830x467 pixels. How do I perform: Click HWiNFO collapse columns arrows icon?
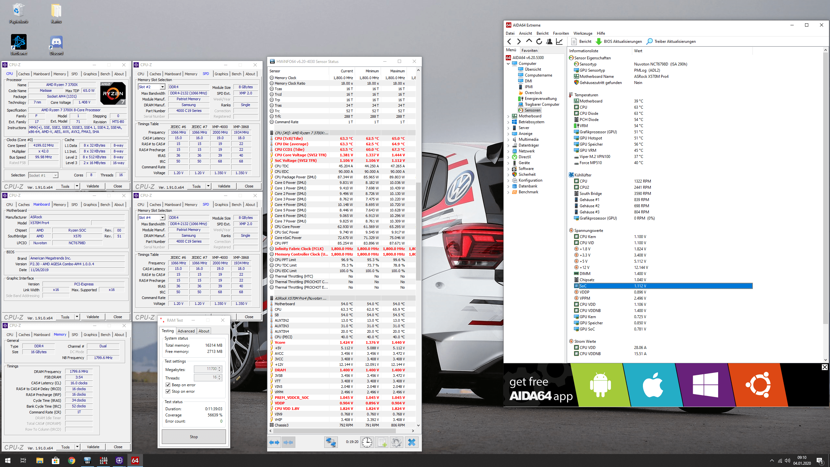[288, 442]
